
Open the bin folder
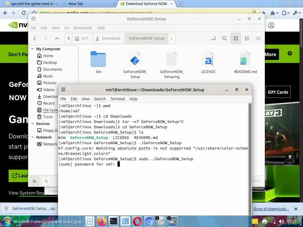click(x=98, y=62)
